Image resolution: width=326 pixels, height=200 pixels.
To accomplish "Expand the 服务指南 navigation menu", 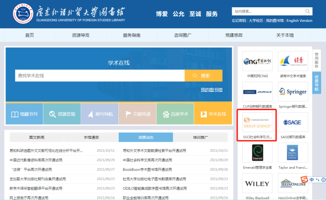I will 132,35.
